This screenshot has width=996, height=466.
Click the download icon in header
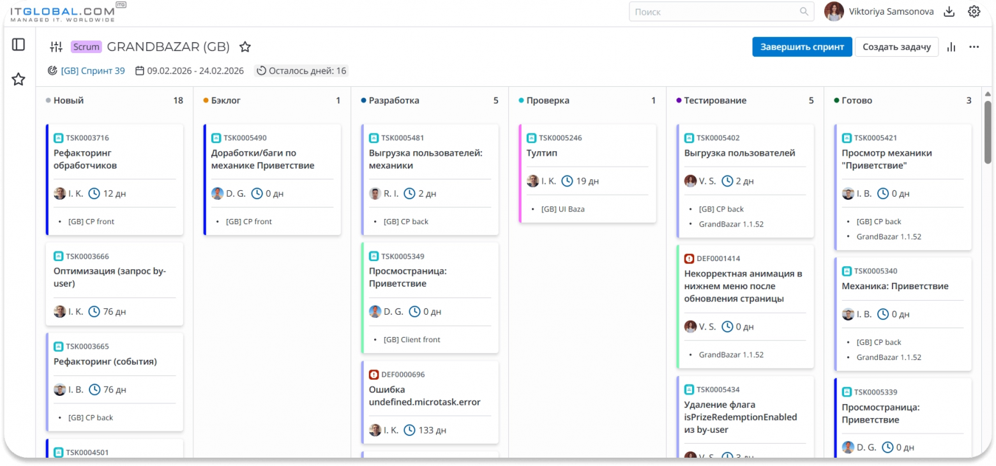point(949,11)
